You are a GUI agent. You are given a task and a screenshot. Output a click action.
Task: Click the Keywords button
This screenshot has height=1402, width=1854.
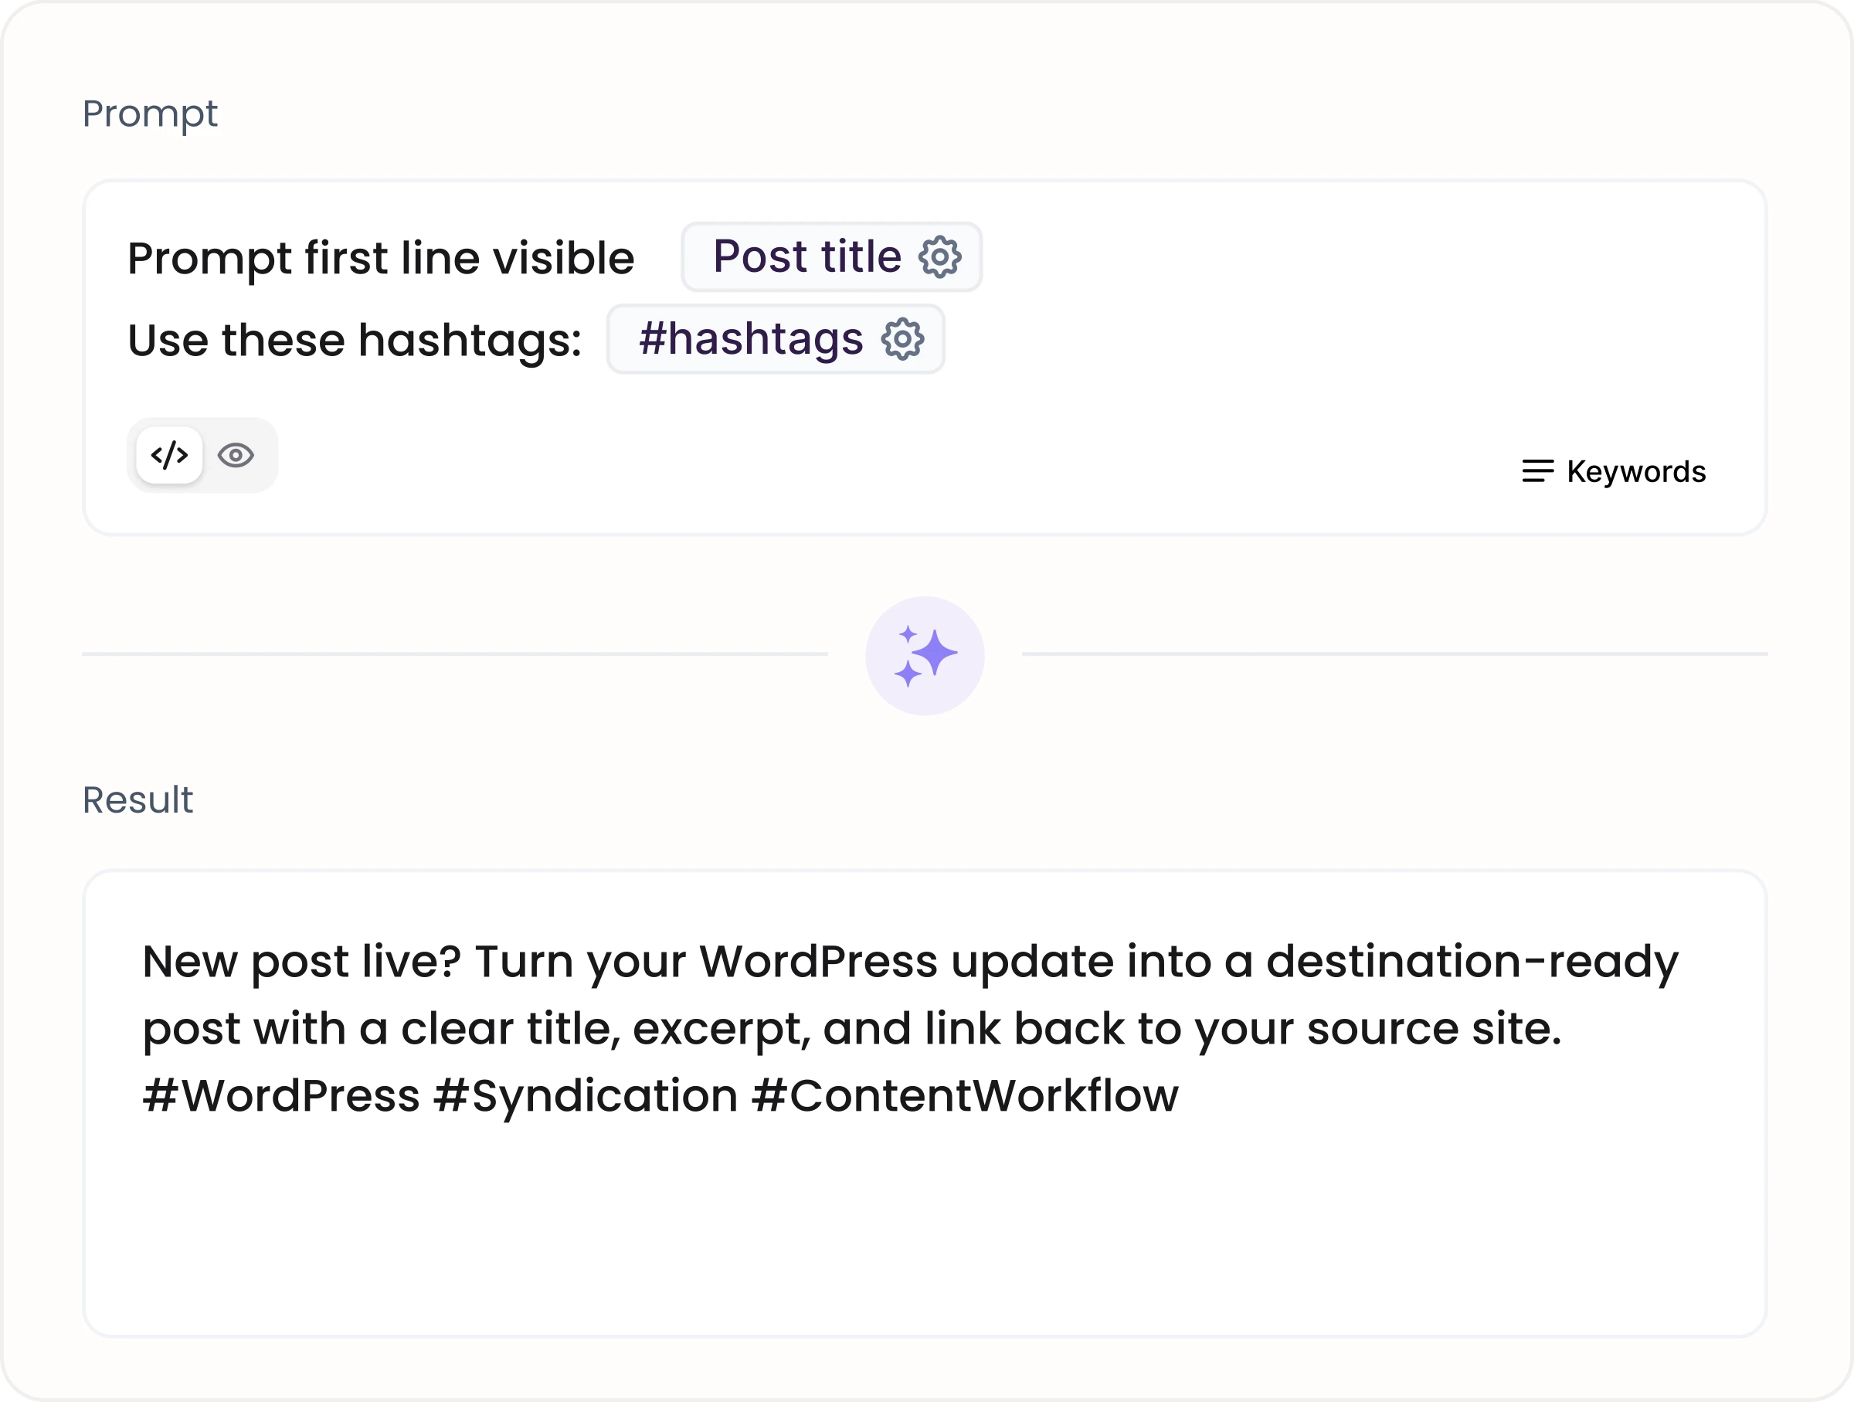[x=1614, y=472]
